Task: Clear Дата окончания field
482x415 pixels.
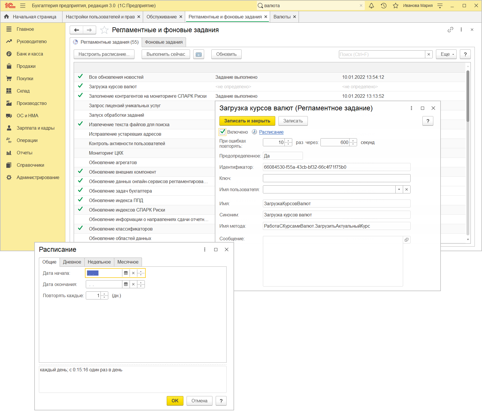Action: click(133, 284)
